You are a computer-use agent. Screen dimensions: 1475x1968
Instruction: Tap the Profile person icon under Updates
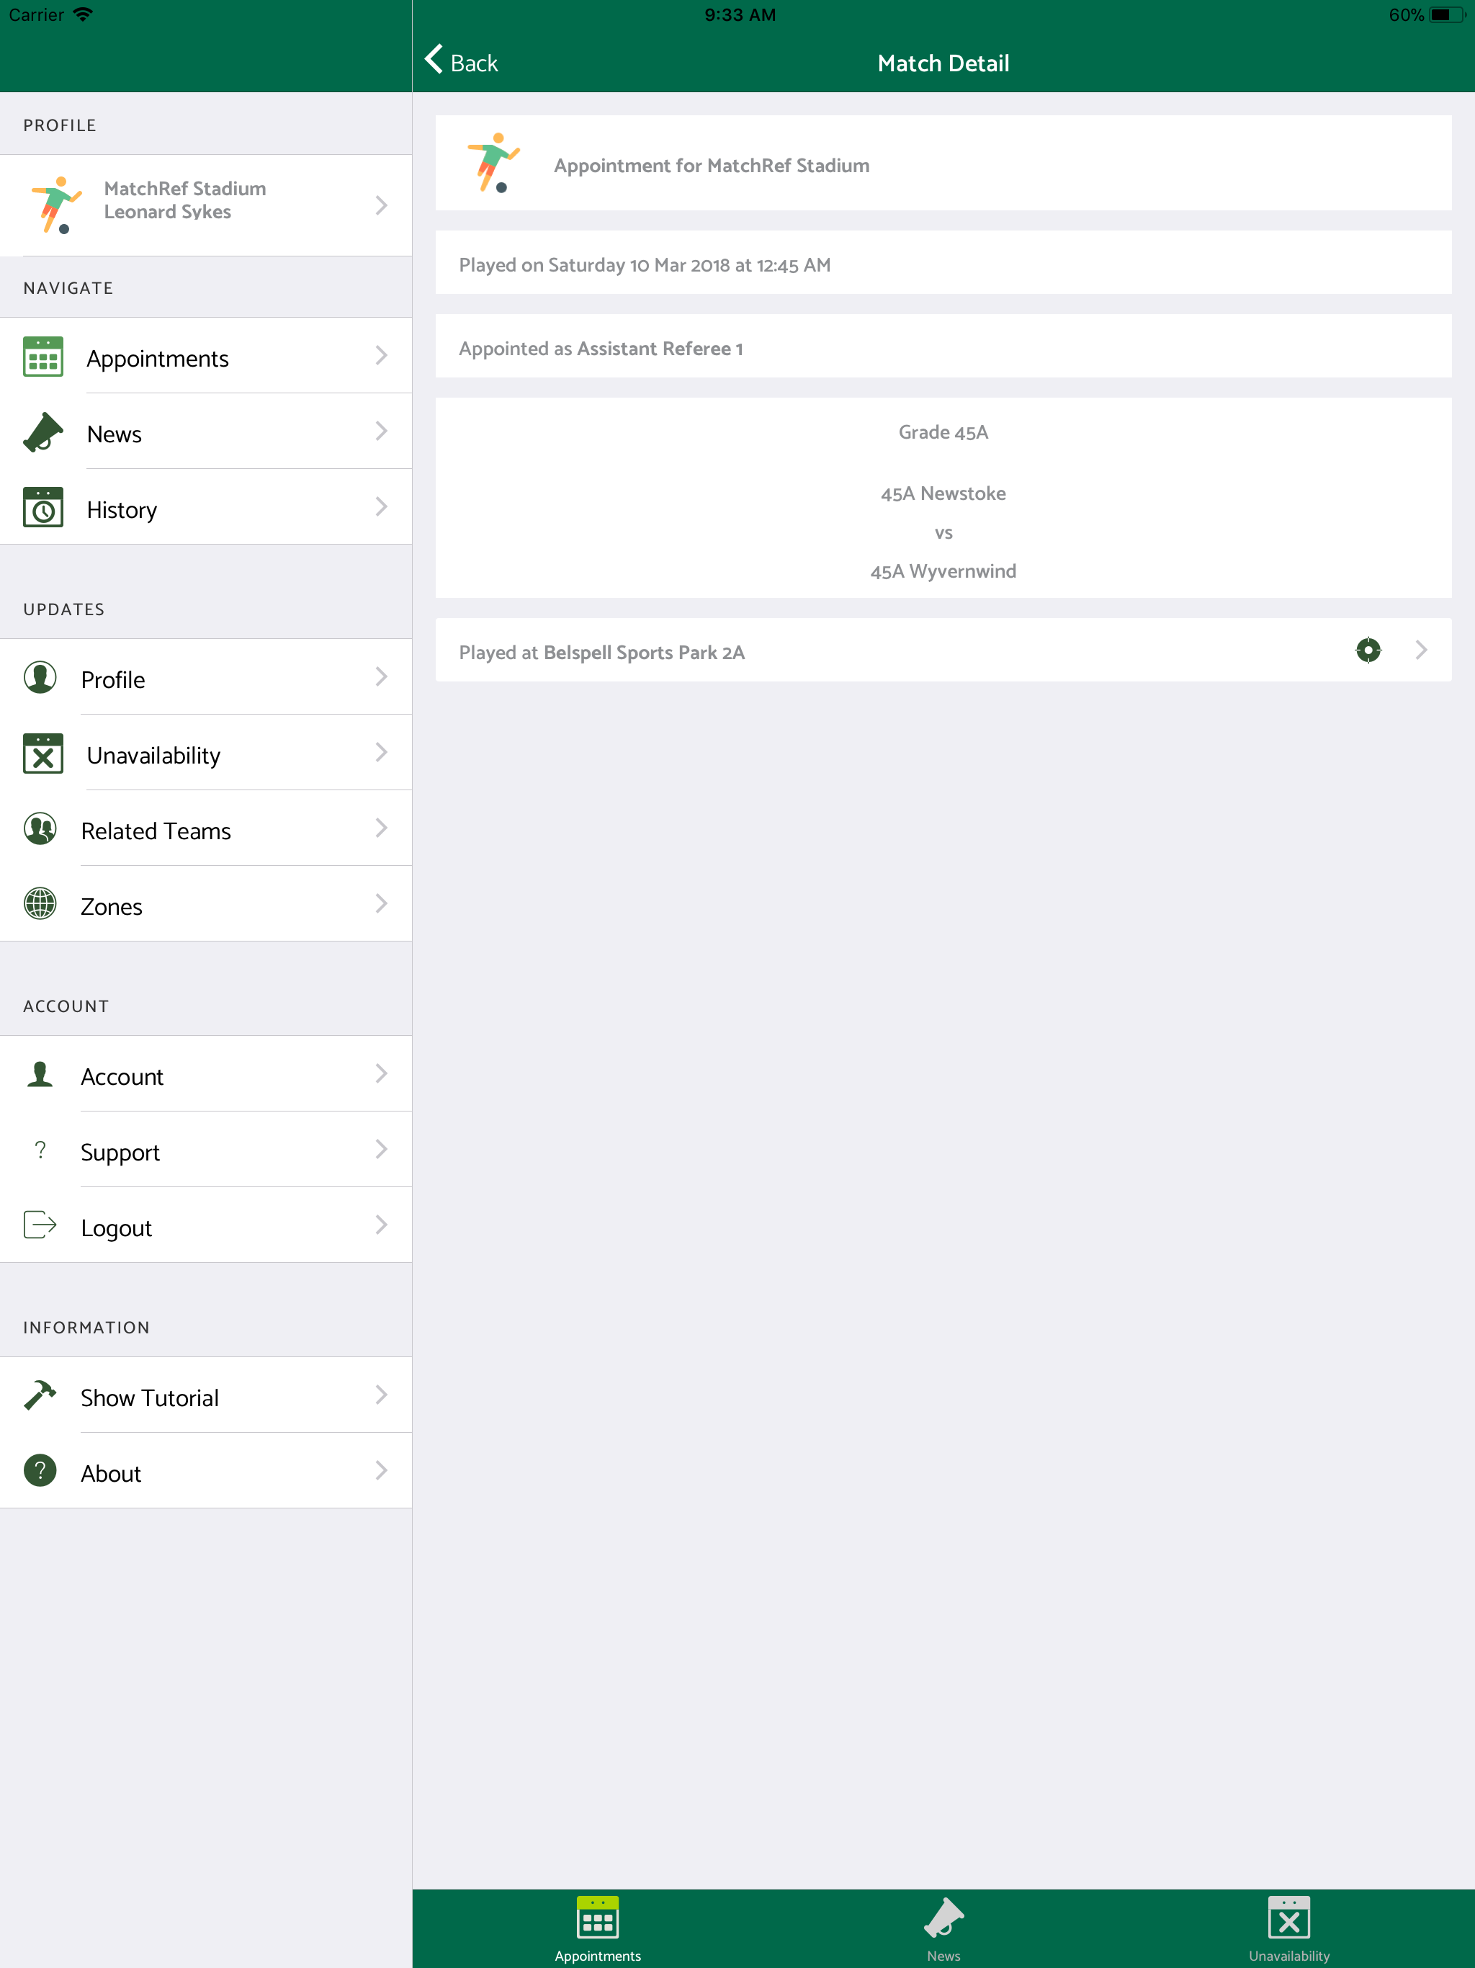40,678
